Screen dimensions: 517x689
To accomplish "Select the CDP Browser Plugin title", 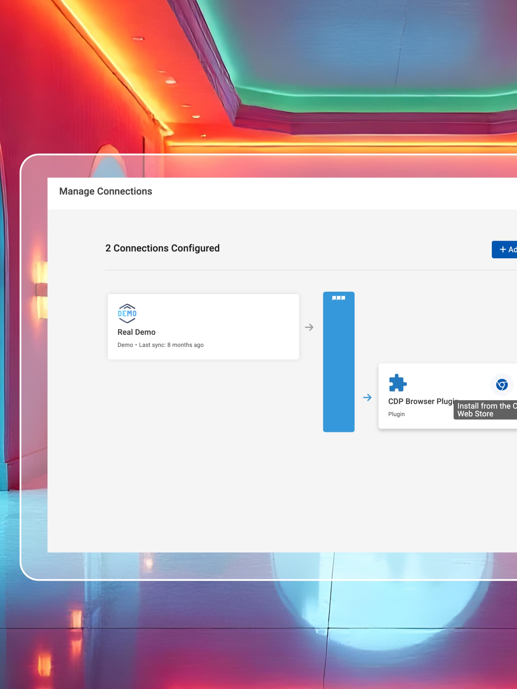I will point(420,401).
